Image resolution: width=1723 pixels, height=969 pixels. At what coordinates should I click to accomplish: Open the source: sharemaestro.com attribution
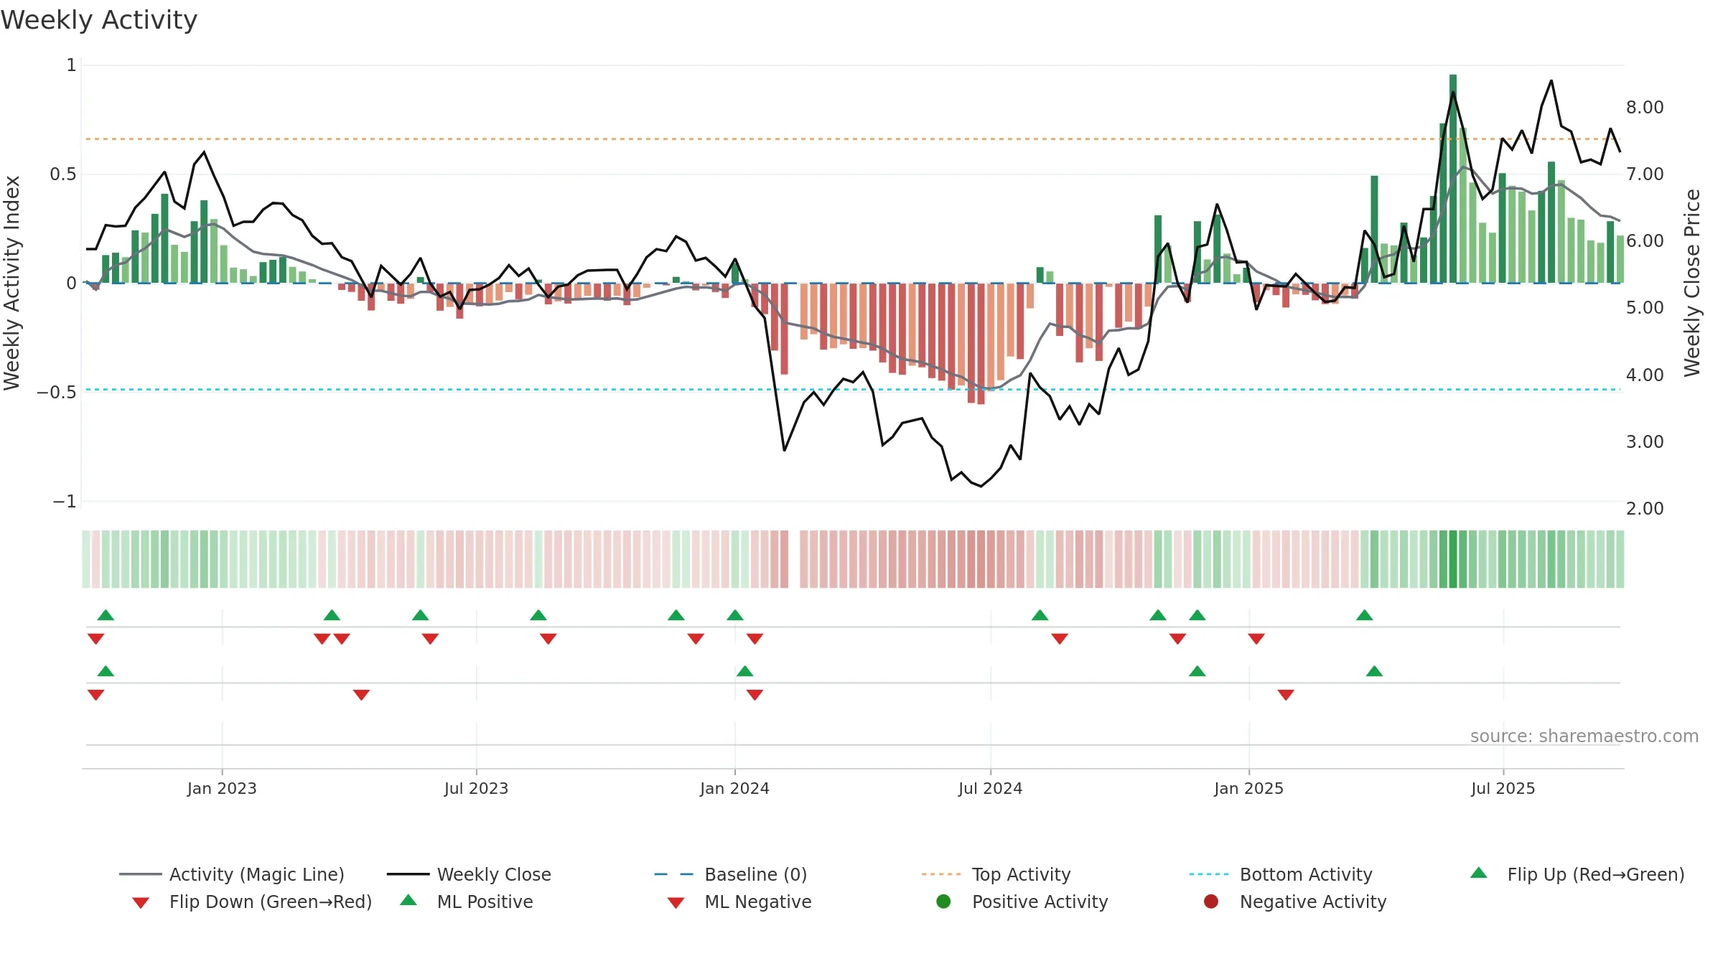click(x=1584, y=736)
